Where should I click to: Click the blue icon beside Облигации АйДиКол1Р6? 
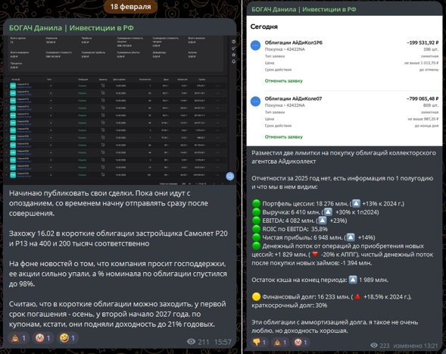[x=255, y=45]
